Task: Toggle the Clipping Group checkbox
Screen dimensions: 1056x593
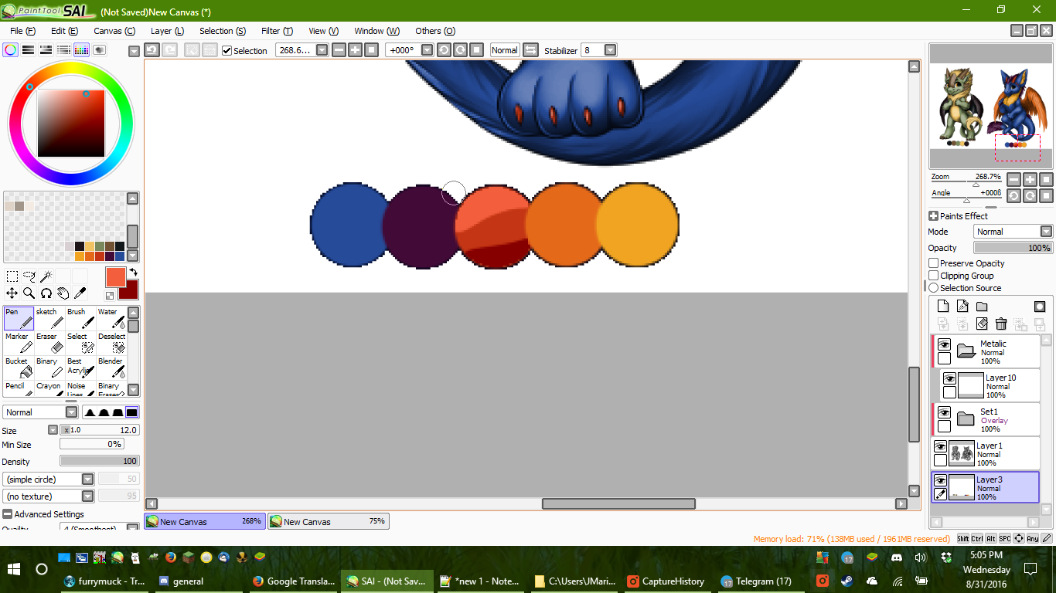Action: [x=934, y=276]
